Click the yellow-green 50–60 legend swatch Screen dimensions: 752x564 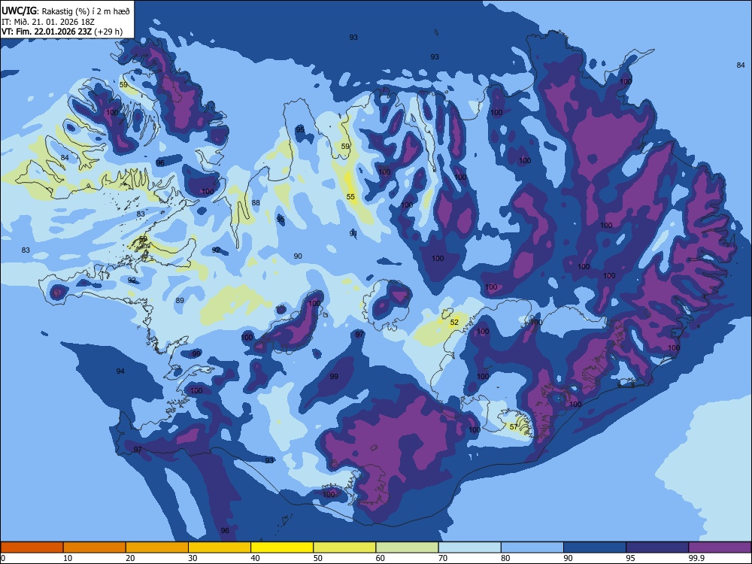[x=344, y=547]
